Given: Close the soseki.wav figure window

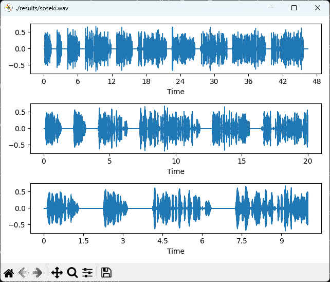Looking at the screenshot, I should 318,8.
